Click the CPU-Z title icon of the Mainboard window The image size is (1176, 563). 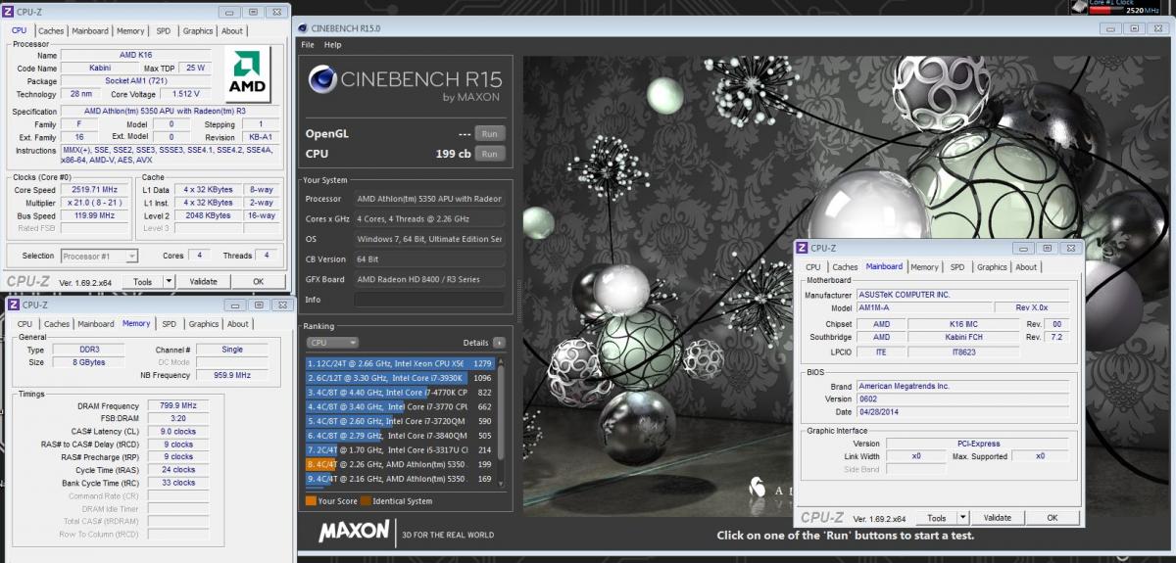[x=802, y=248]
